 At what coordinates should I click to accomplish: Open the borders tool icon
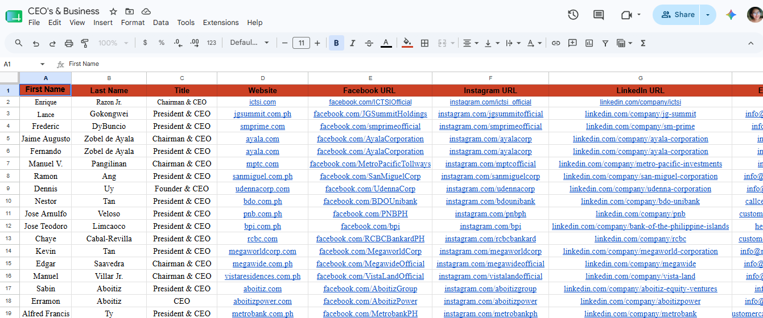pos(424,43)
